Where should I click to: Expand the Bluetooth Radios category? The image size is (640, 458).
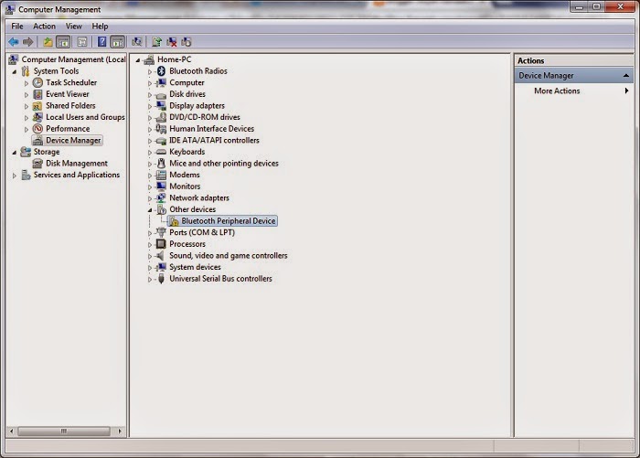pyautogui.click(x=150, y=72)
